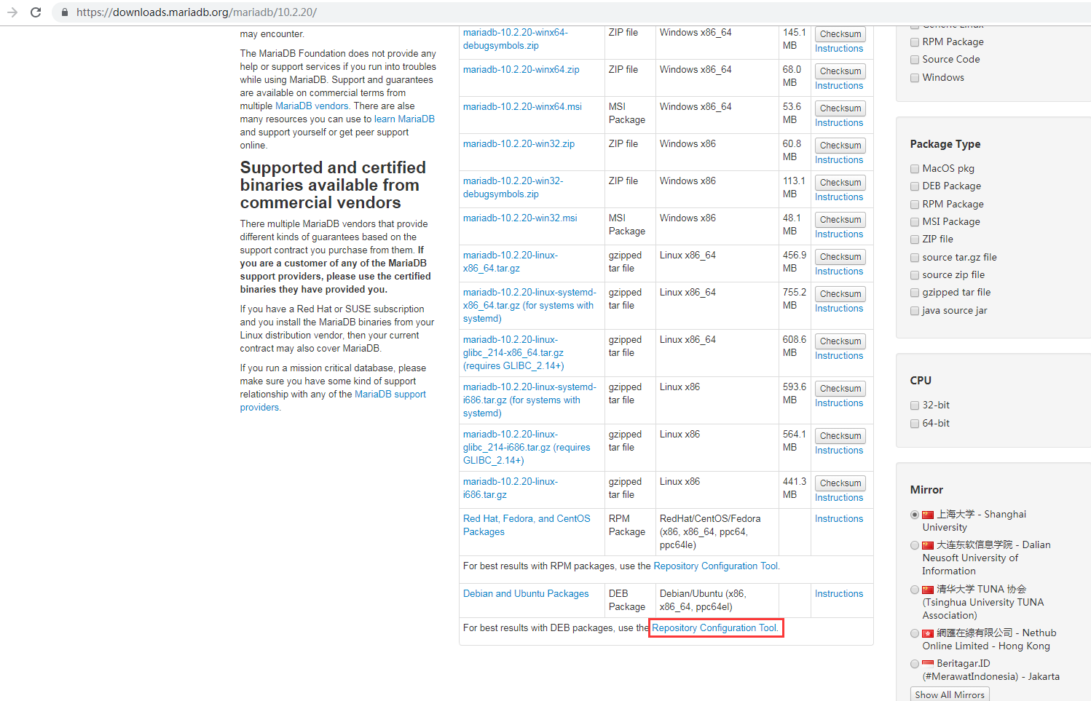
Task: Enable the Source Code checkbox
Action: [915, 60]
